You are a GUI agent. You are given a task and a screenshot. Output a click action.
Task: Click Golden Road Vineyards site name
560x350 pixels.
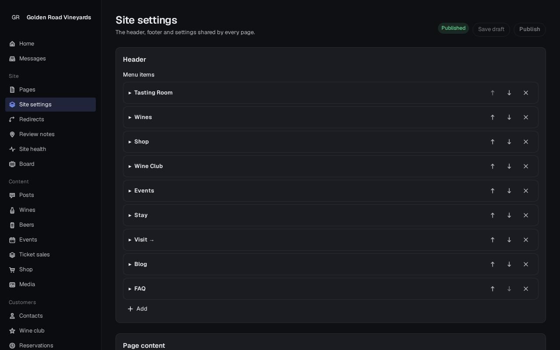(x=59, y=17)
